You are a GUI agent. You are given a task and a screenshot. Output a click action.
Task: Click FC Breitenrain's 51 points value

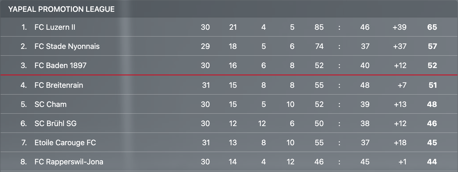point(433,85)
